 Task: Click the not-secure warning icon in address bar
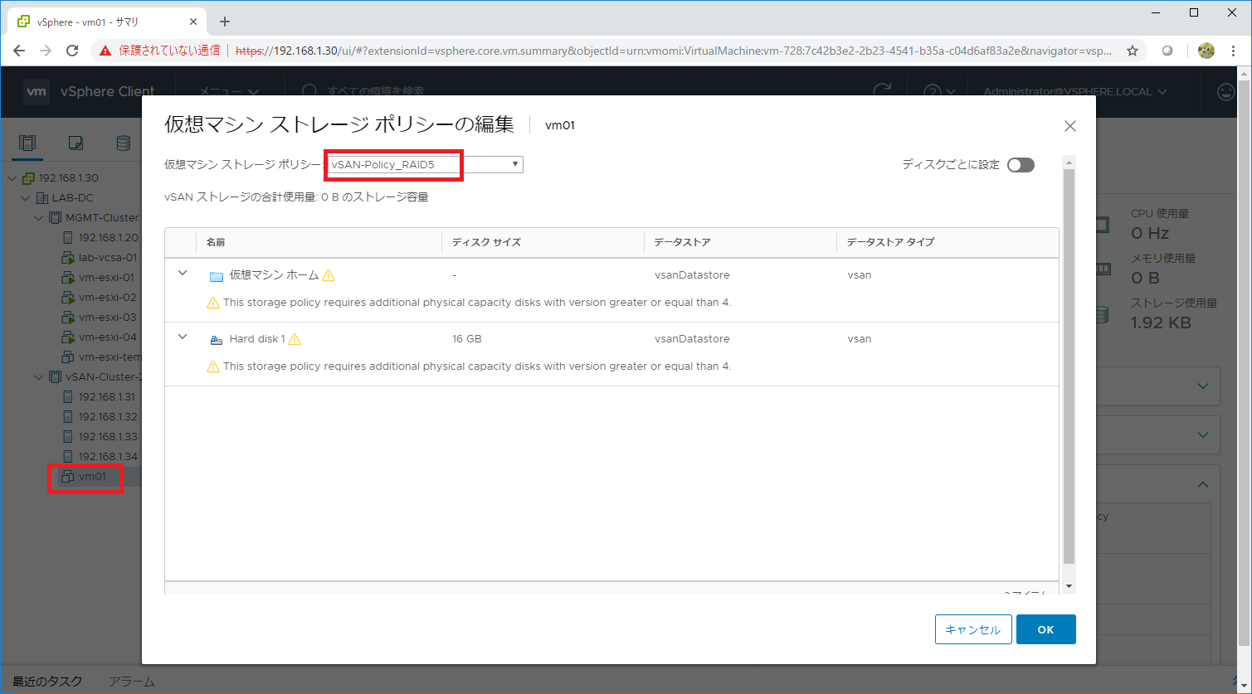[x=105, y=51]
